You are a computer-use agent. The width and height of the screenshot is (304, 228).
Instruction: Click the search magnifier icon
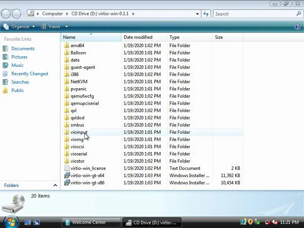coord(299,14)
